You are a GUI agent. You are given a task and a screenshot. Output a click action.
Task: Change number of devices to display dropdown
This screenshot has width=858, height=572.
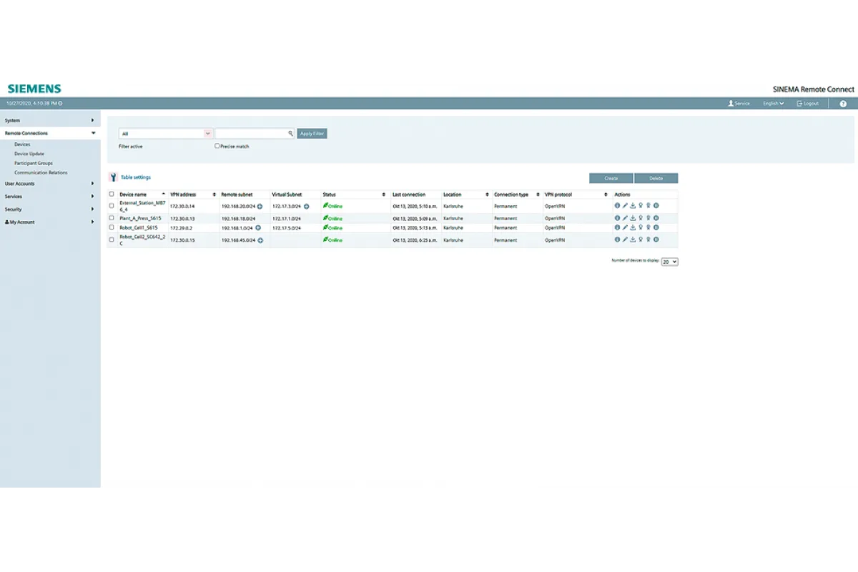coord(670,262)
